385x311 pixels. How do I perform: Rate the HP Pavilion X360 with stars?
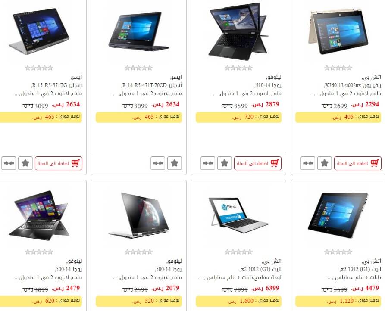point(338,68)
